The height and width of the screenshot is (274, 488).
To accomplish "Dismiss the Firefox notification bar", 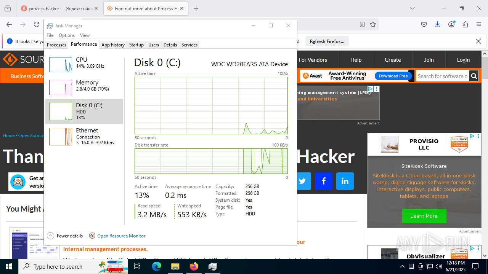I will [478, 41].
